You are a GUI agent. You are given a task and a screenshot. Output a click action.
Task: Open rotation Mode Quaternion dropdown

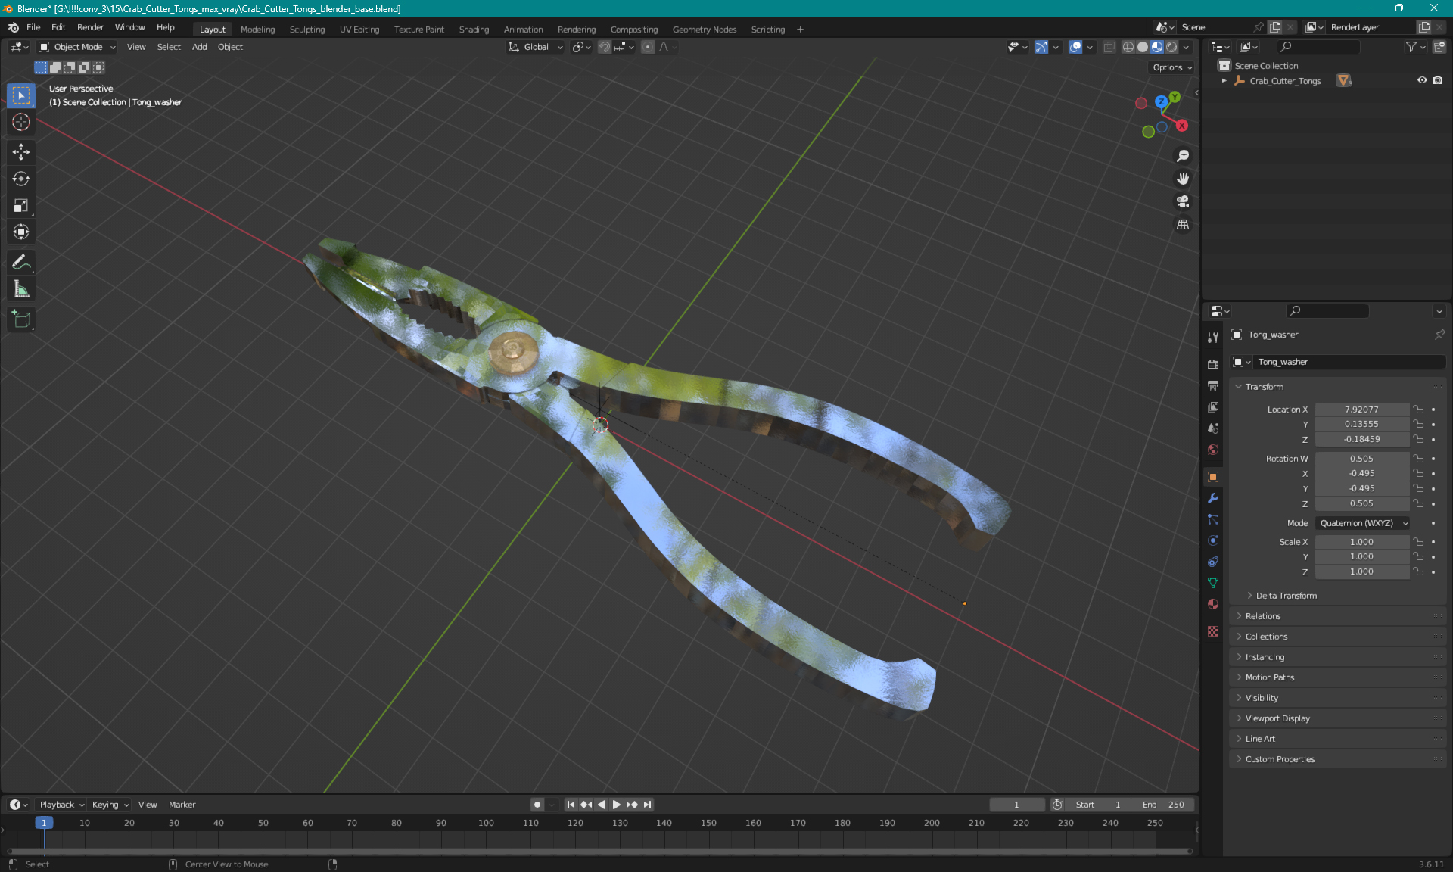[1363, 523]
